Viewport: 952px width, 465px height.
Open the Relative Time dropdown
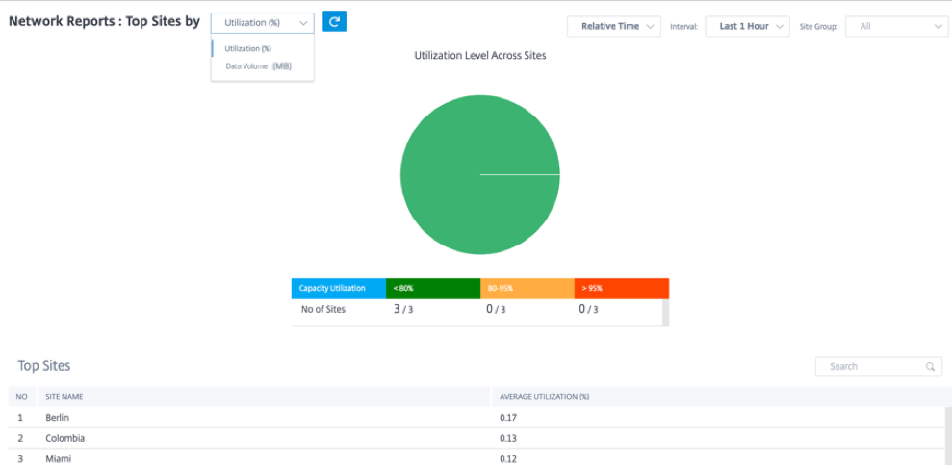click(614, 27)
